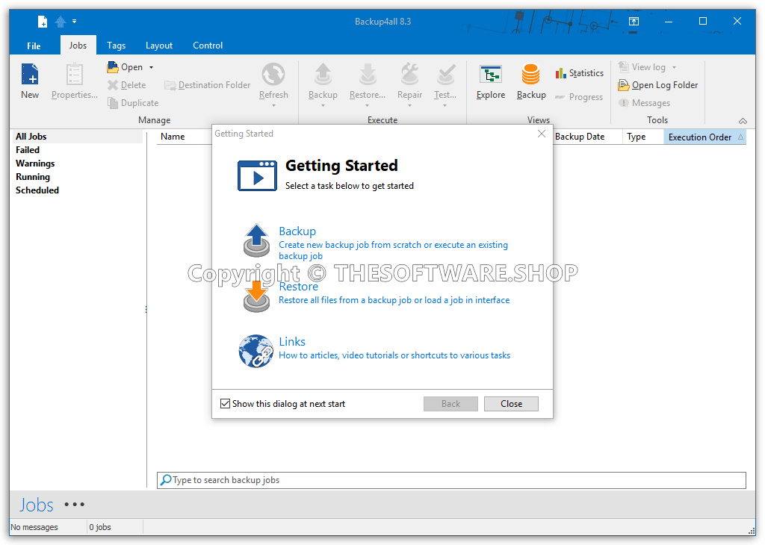Click the blue up-arrow Backup icon in dialog
The height and width of the screenshot is (545, 765).
[x=257, y=240]
